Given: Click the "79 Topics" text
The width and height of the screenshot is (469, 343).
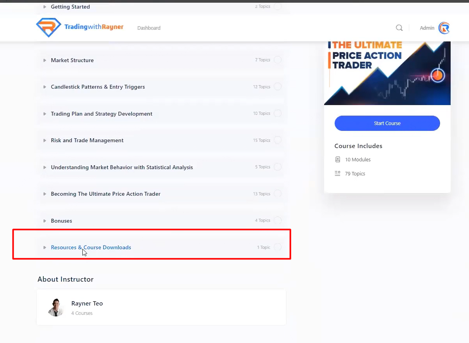Looking at the screenshot, I should coord(355,173).
